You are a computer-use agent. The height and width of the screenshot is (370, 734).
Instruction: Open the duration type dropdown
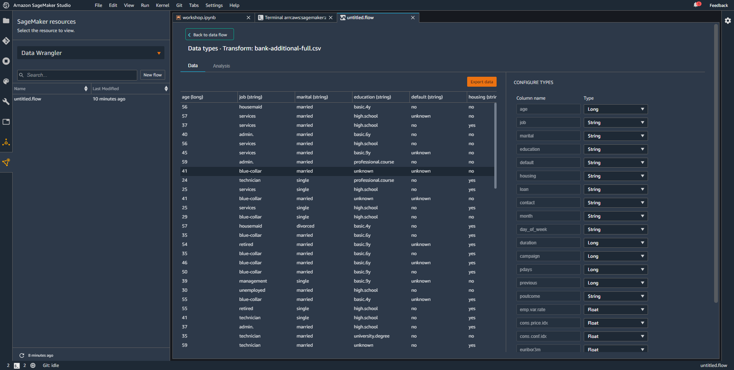click(615, 243)
